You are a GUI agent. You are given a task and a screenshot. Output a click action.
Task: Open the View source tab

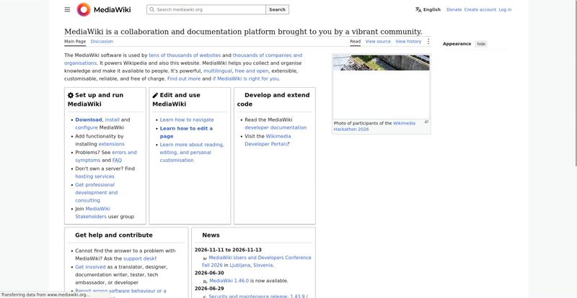(378, 42)
